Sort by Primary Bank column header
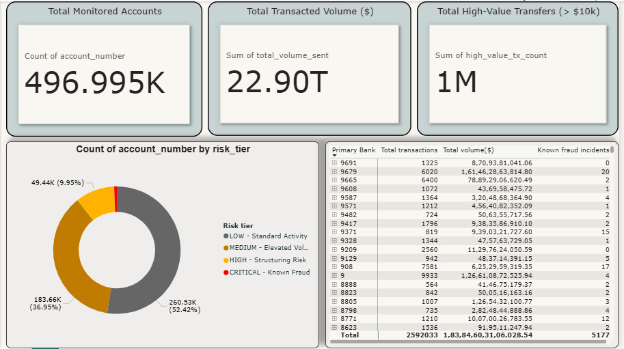This screenshot has width=624, height=349. tap(353, 150)
